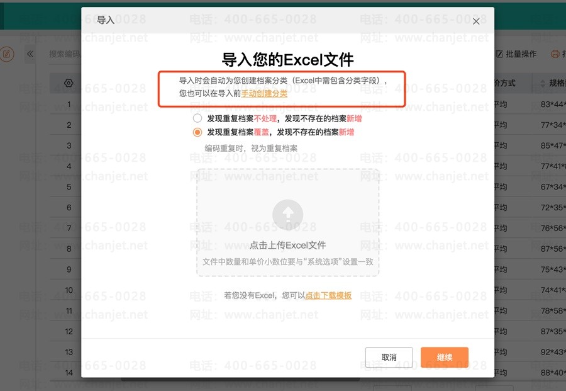Click the orange 继续 button
The width and height of the screenshot is (566, 391).
point(445,358)
